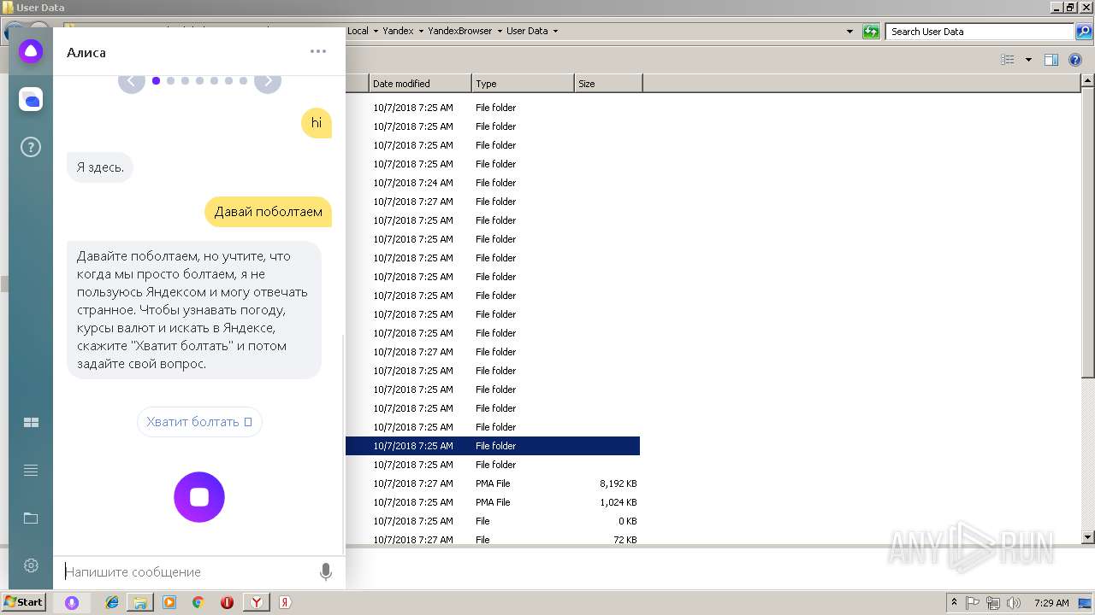Open the view options dropdown arrow in Explorer

coord(1028,60)
